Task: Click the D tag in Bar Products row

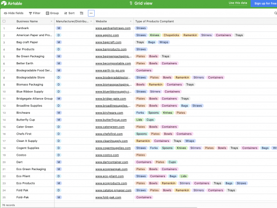Action: tap(59, 49)
